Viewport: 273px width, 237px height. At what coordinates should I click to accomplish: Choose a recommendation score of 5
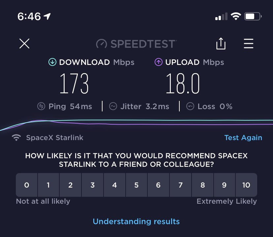(136, 185)
